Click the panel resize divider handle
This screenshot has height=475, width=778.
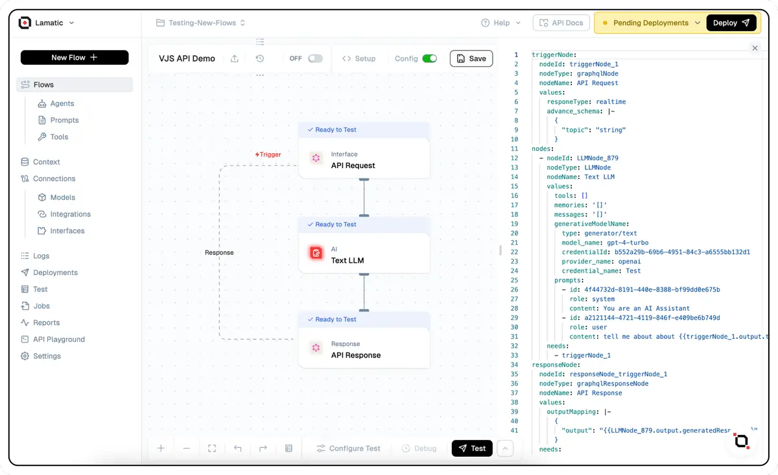500,250
